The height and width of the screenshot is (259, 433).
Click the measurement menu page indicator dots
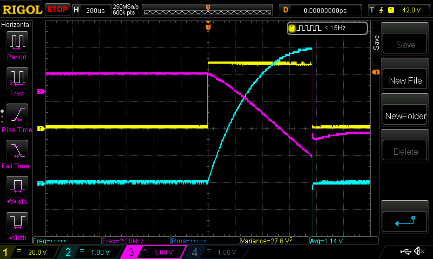point(2,117)
